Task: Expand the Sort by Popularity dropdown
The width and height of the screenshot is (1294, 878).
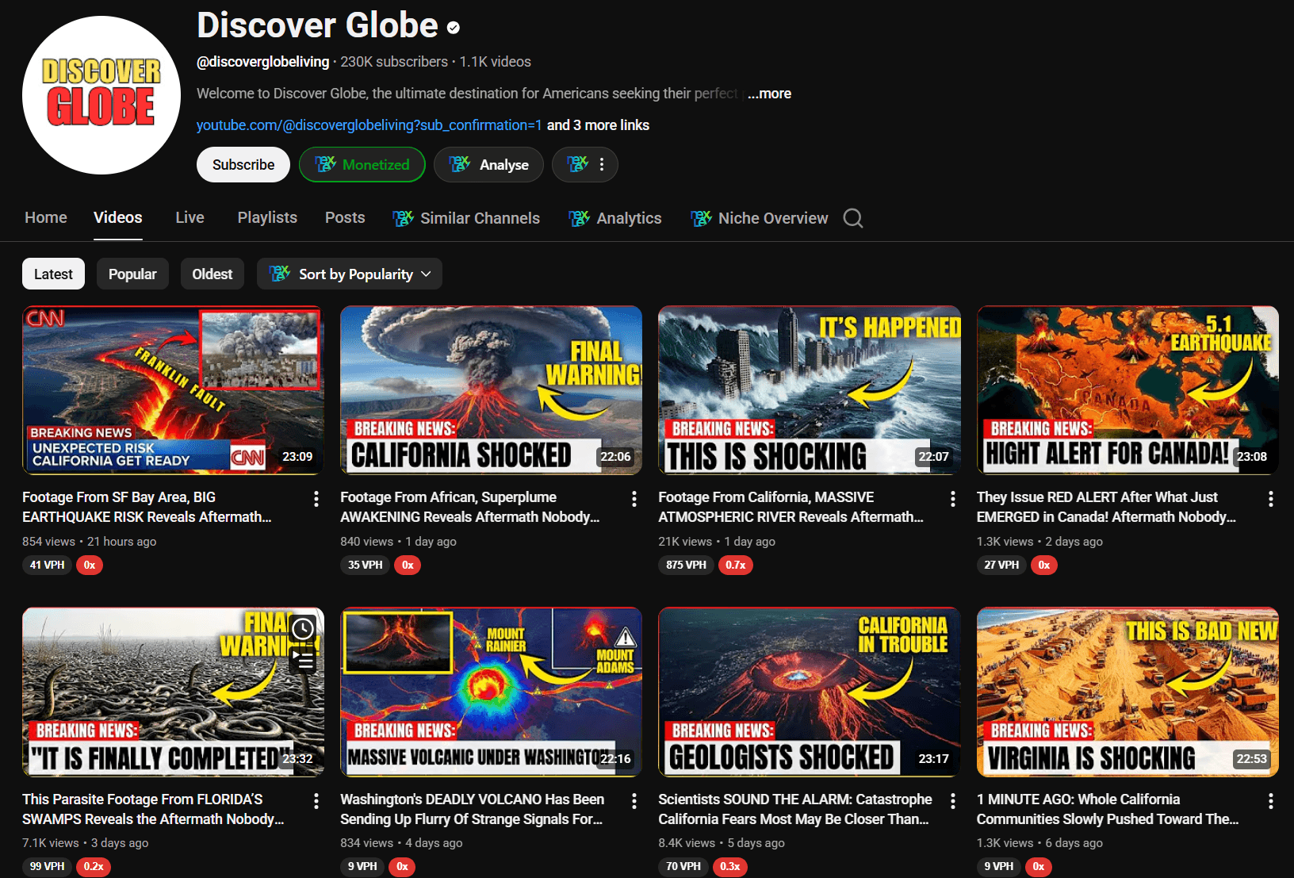Action: pyautogui.click(x=350, y=274)
